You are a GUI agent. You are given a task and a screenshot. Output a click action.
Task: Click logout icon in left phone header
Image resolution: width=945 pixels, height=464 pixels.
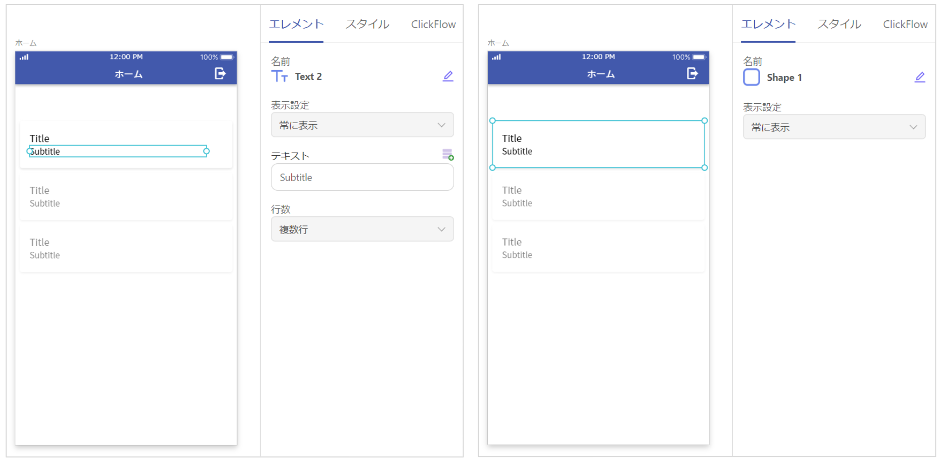coord(220,74)
